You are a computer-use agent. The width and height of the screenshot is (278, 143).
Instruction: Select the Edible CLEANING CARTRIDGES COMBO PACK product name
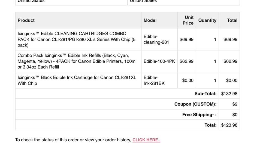77,39
